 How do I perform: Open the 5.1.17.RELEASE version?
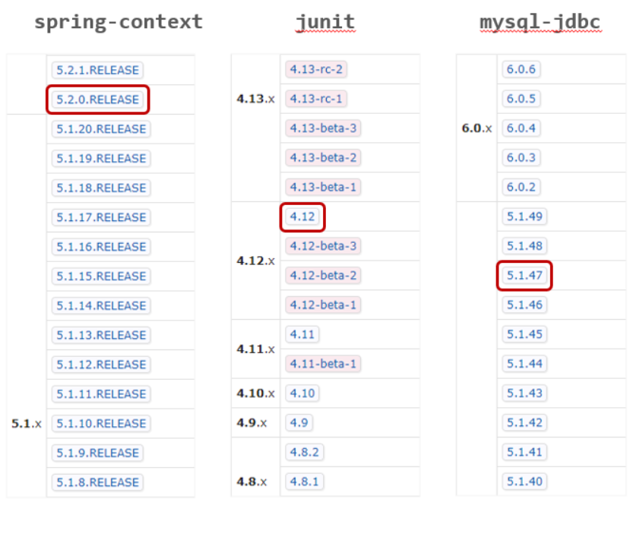point(100,217)
